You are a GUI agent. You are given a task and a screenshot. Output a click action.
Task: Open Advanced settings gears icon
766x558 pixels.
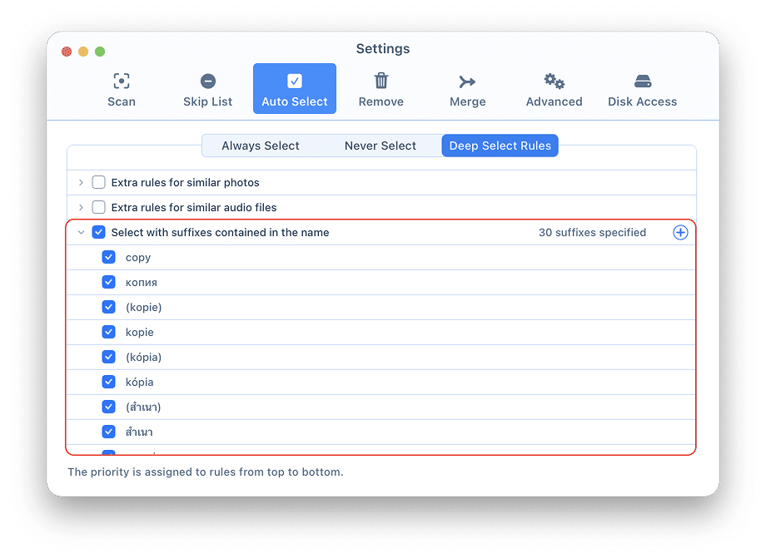point(554,81)
